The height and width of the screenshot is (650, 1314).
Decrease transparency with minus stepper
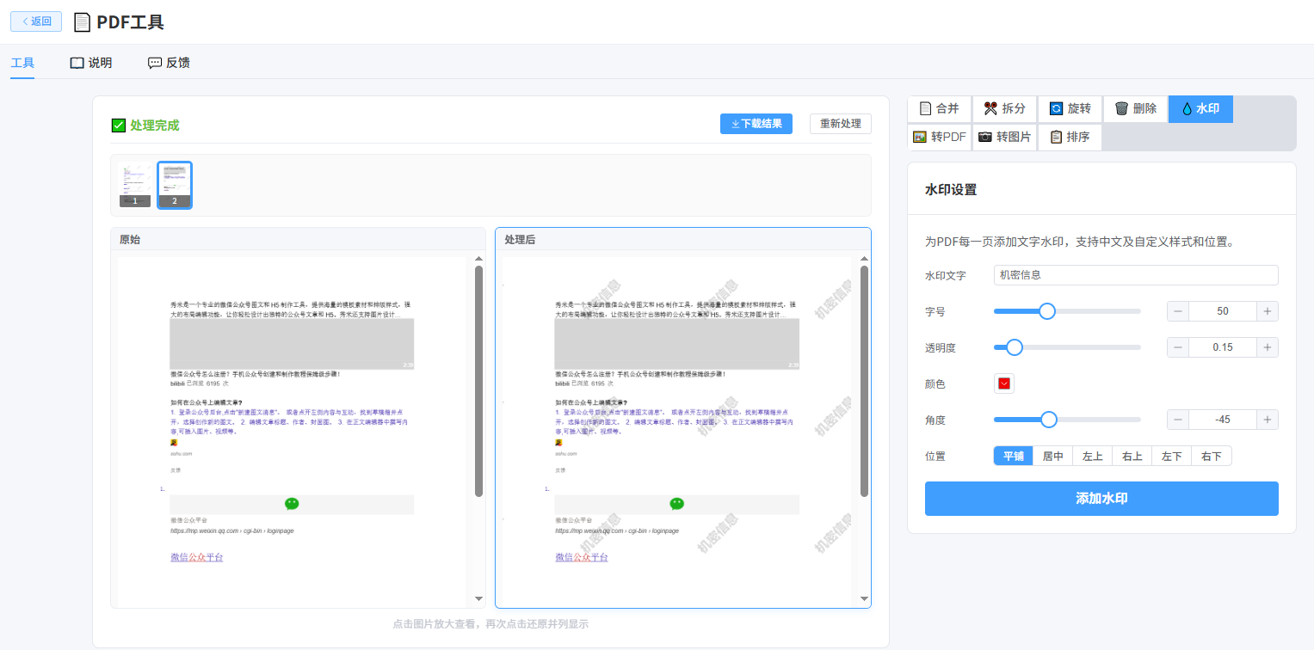click(x=1178, y=347)
